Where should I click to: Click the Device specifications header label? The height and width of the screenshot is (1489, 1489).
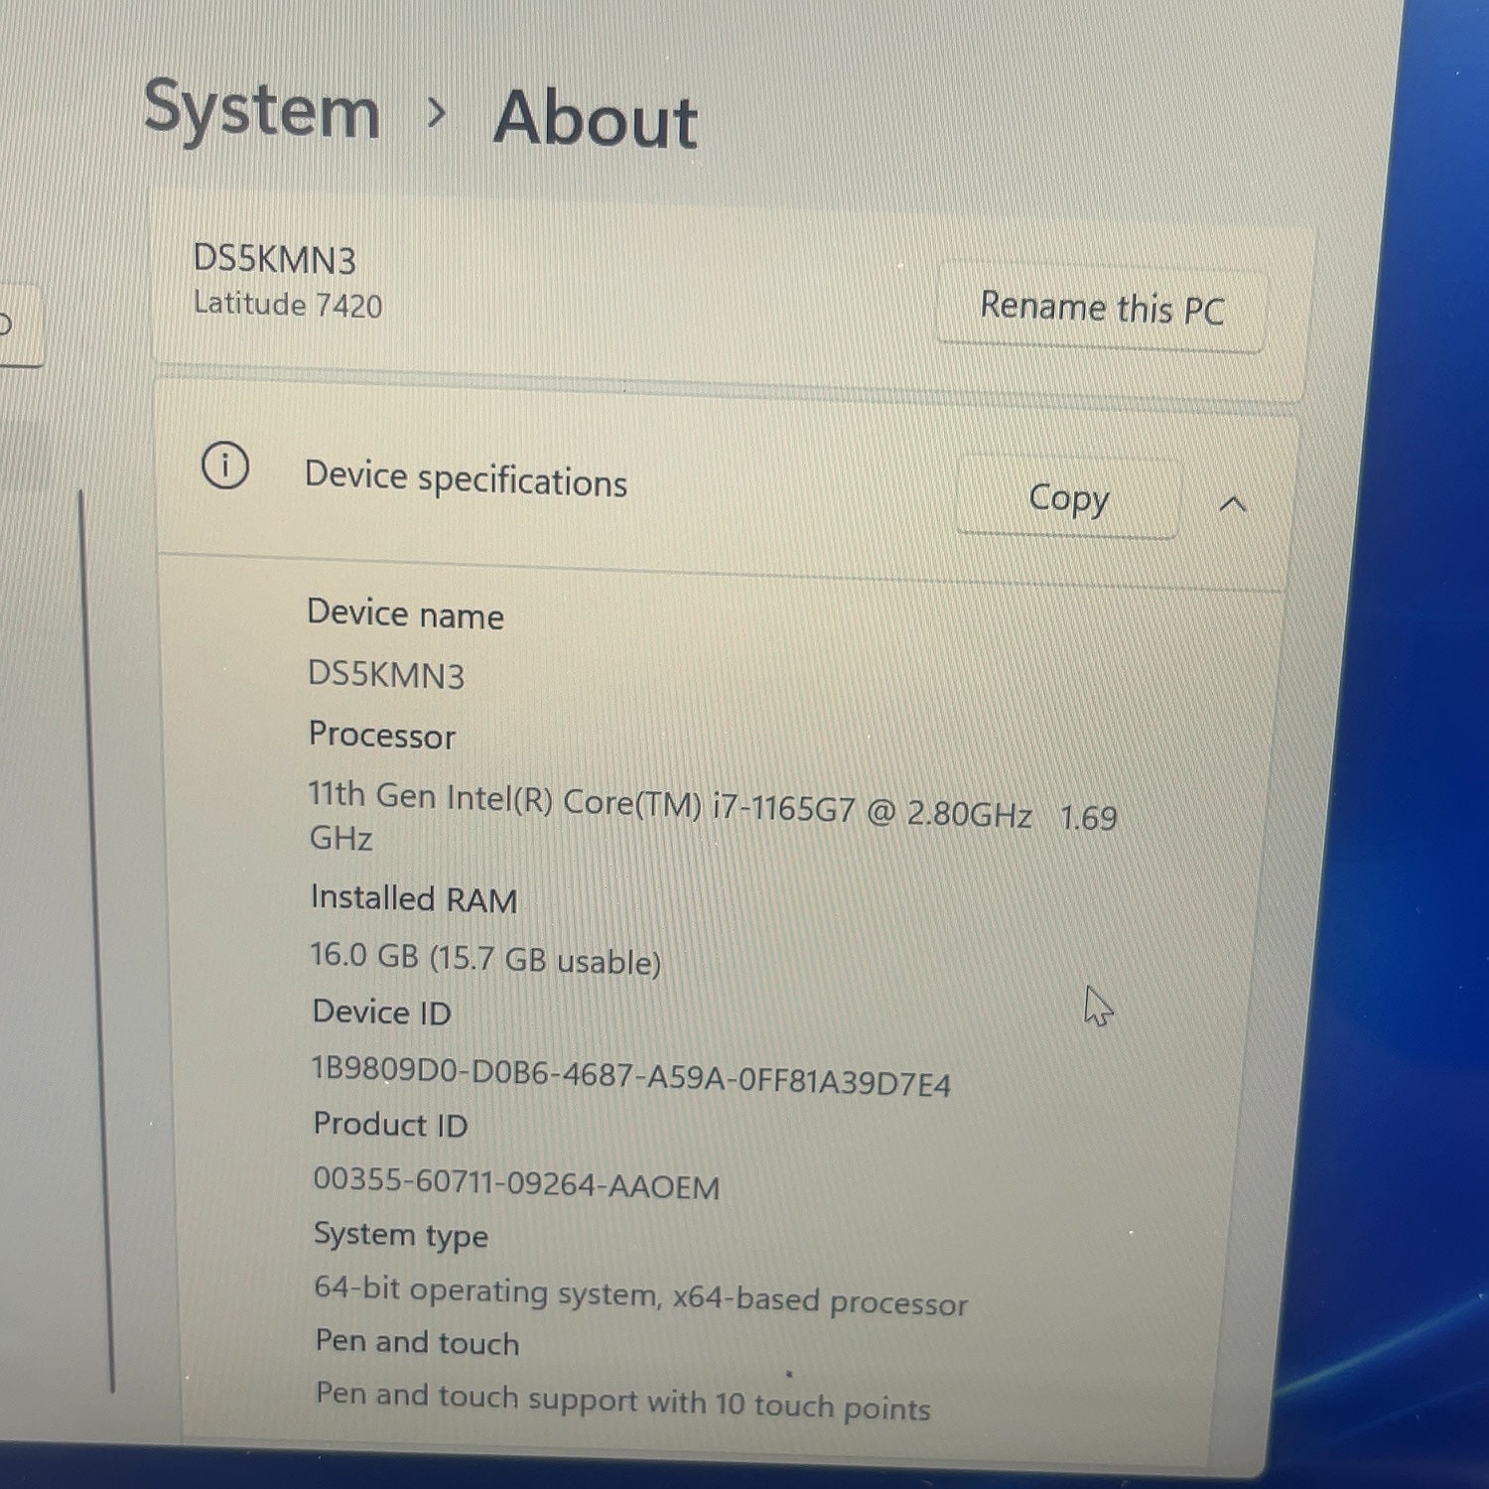tap(466, 478)
